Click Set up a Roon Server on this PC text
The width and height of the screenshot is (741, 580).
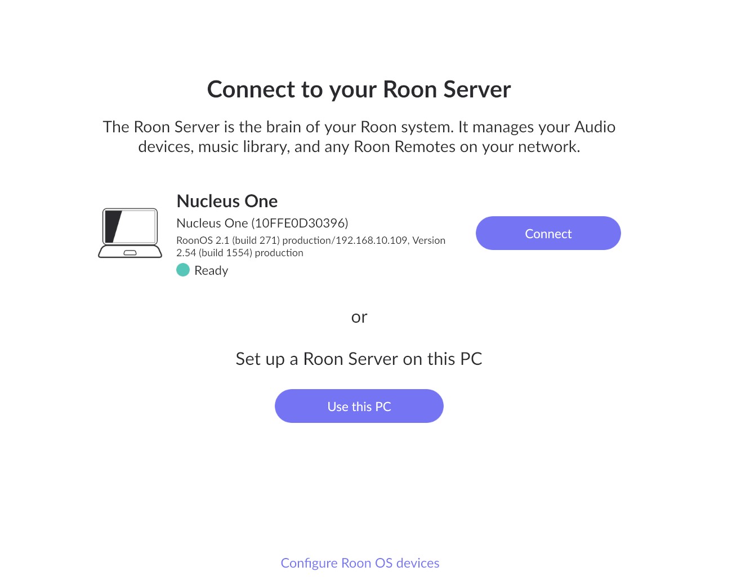[x=359, y=359]
